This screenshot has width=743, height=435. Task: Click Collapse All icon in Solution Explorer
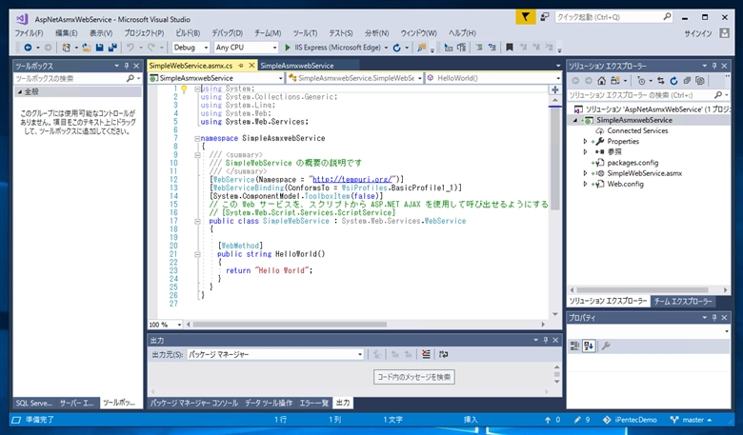(687, 81)
